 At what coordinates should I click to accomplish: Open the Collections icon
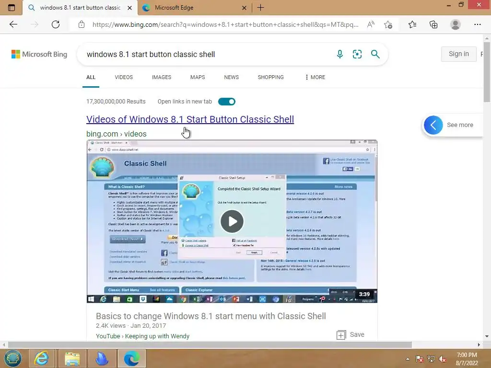pyautogui.click(x=433, y=24)
